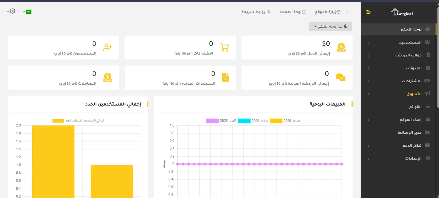This screenshot has width=439, height=198.
Task: Expand the التسويق submenu chevron
Action: pos(368,94)
